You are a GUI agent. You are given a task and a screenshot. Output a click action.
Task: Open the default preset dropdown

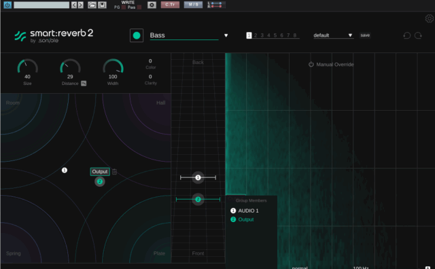pos(333,35)
